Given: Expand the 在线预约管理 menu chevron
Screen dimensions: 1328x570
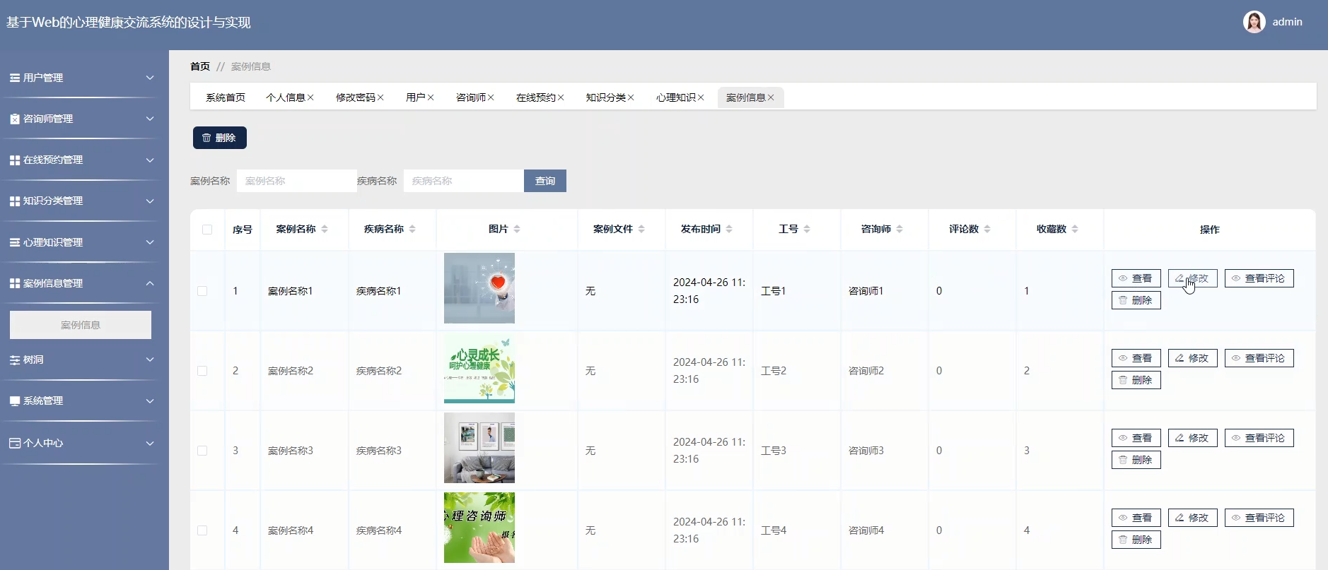Looking at the screenshot, I should [150, 160].
